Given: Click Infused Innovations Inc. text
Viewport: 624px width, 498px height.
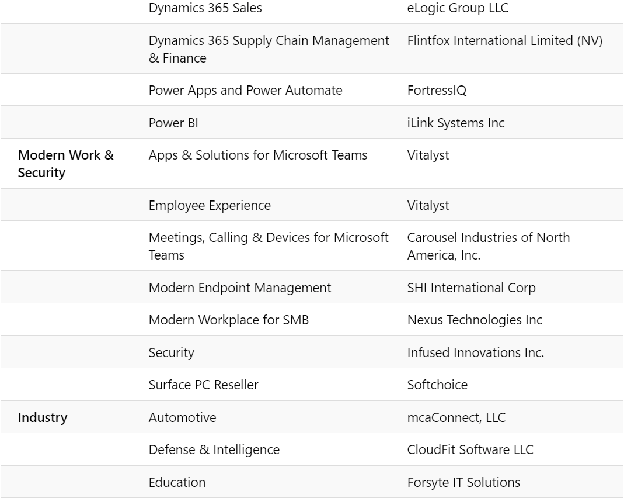Looking at the screenshot, I should [476, 352].
